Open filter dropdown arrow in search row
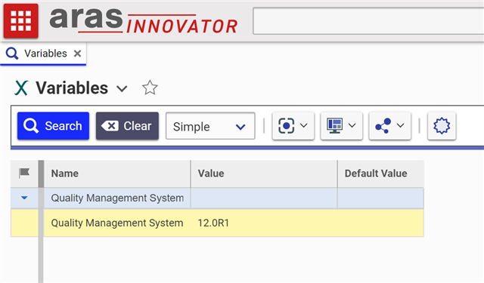484x283 pixels. pos(24,198)
